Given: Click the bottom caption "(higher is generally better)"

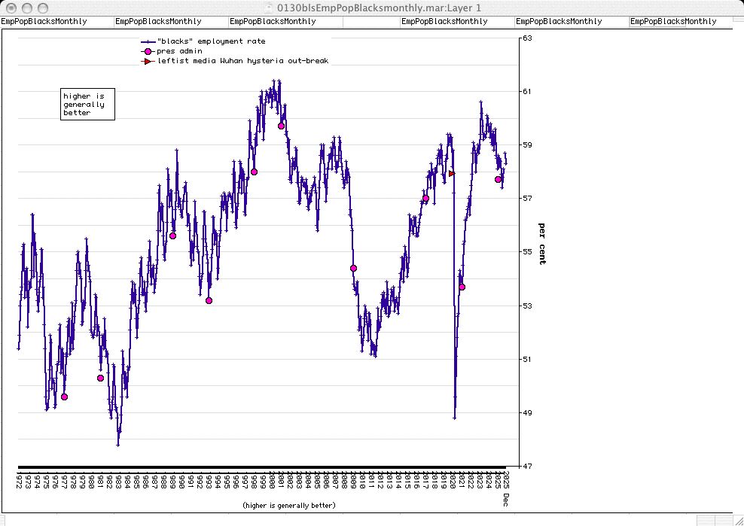Looking at the screenshot, I should [x=288, y=505].
